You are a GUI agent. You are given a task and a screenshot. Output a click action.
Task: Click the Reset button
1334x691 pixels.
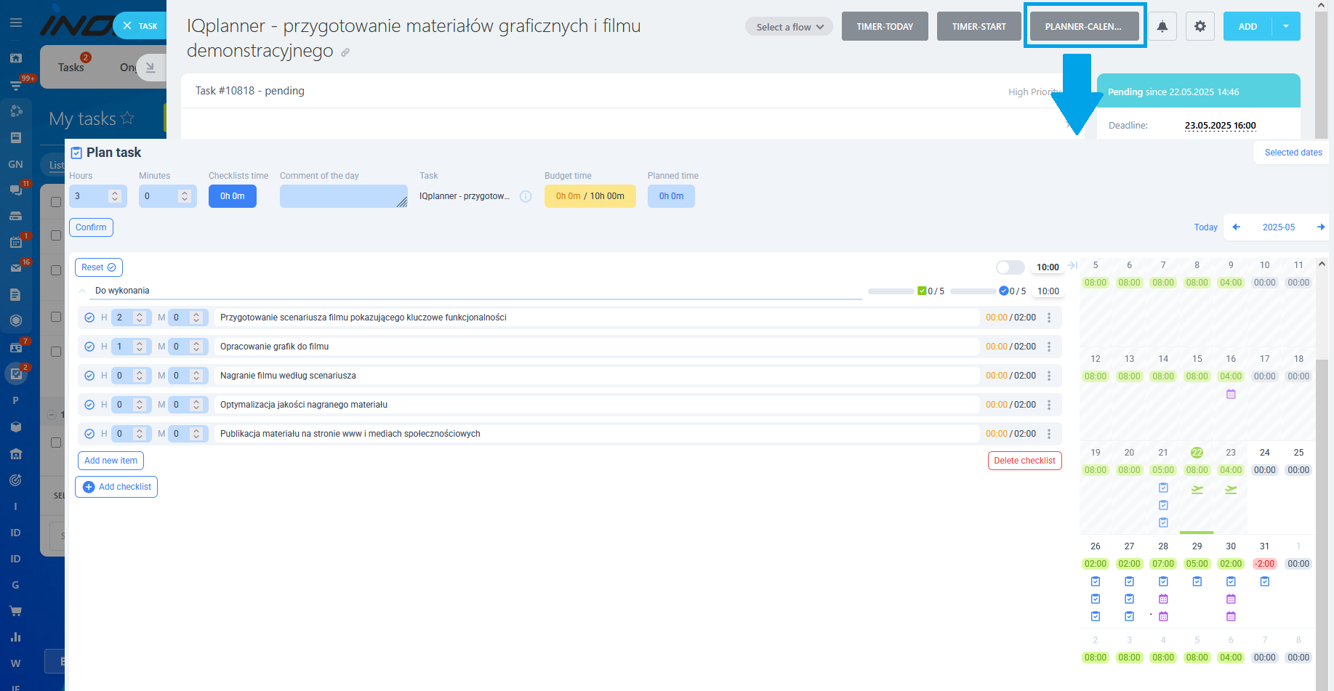(99, 267)
